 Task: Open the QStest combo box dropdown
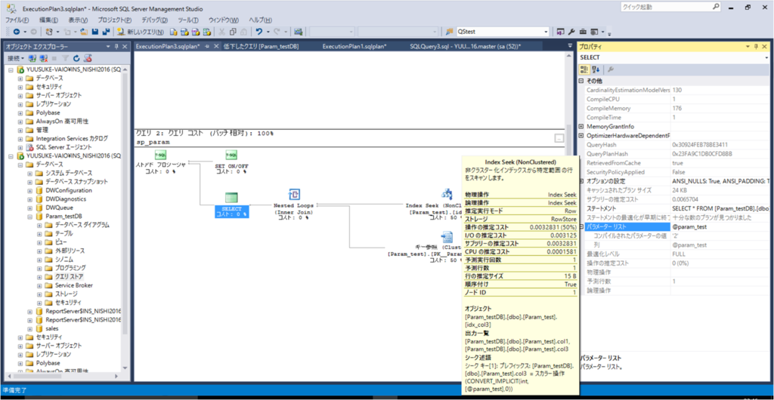coord(546,32)
